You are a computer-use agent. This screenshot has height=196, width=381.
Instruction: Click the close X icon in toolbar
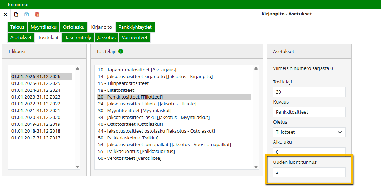tap(5, 14)
